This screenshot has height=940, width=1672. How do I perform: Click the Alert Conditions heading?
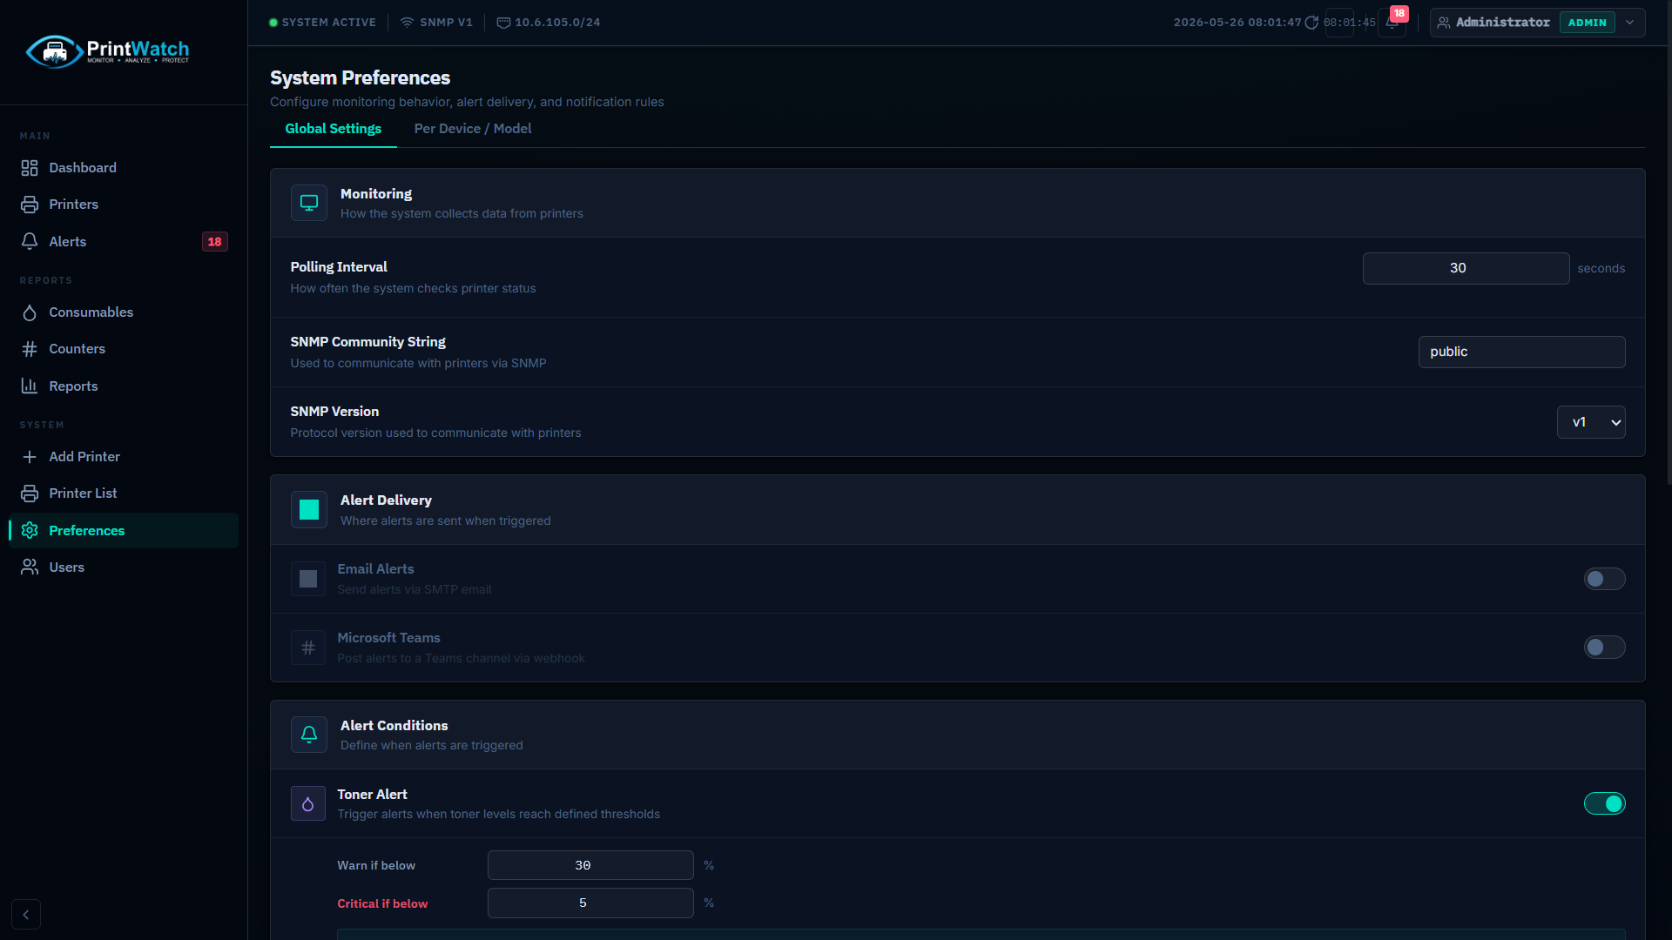394,726
